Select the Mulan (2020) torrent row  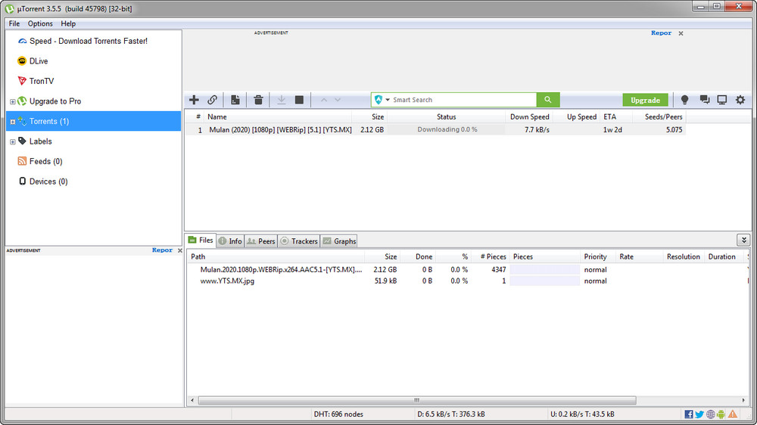(435, 130)
